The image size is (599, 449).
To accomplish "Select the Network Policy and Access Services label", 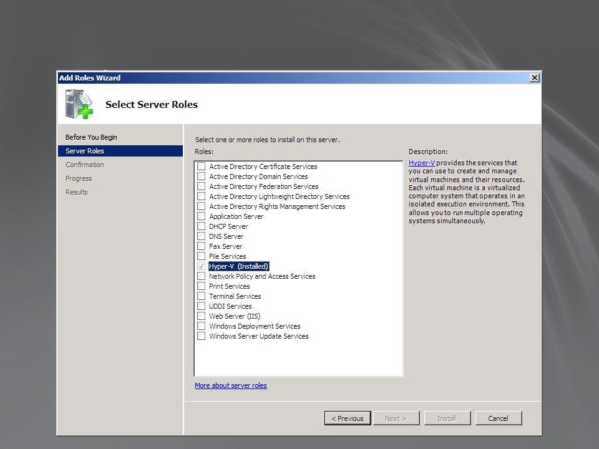I will [x=262, y=276].
